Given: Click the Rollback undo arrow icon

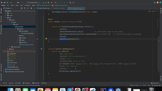Looking at the screenshot, I should point(73,3).
